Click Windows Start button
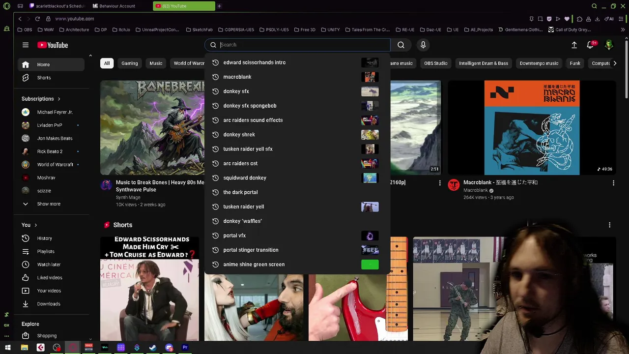Image resolution: width=629 pixels, height=354 pixels. [7, 348]
